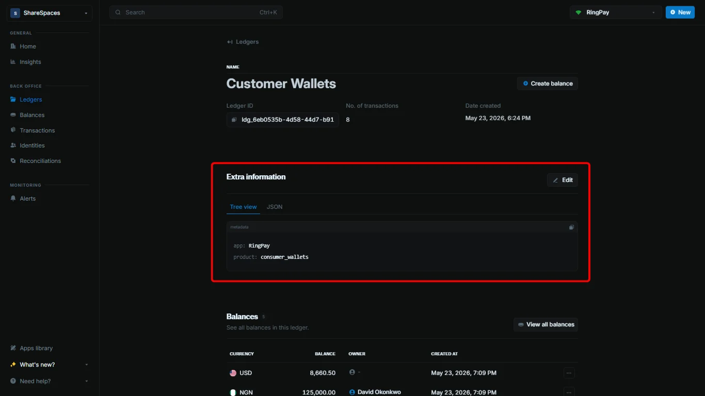This screenshot has height=396, width=705.
Task: Expand the Need help? menu
Action: tap(50, 381)
